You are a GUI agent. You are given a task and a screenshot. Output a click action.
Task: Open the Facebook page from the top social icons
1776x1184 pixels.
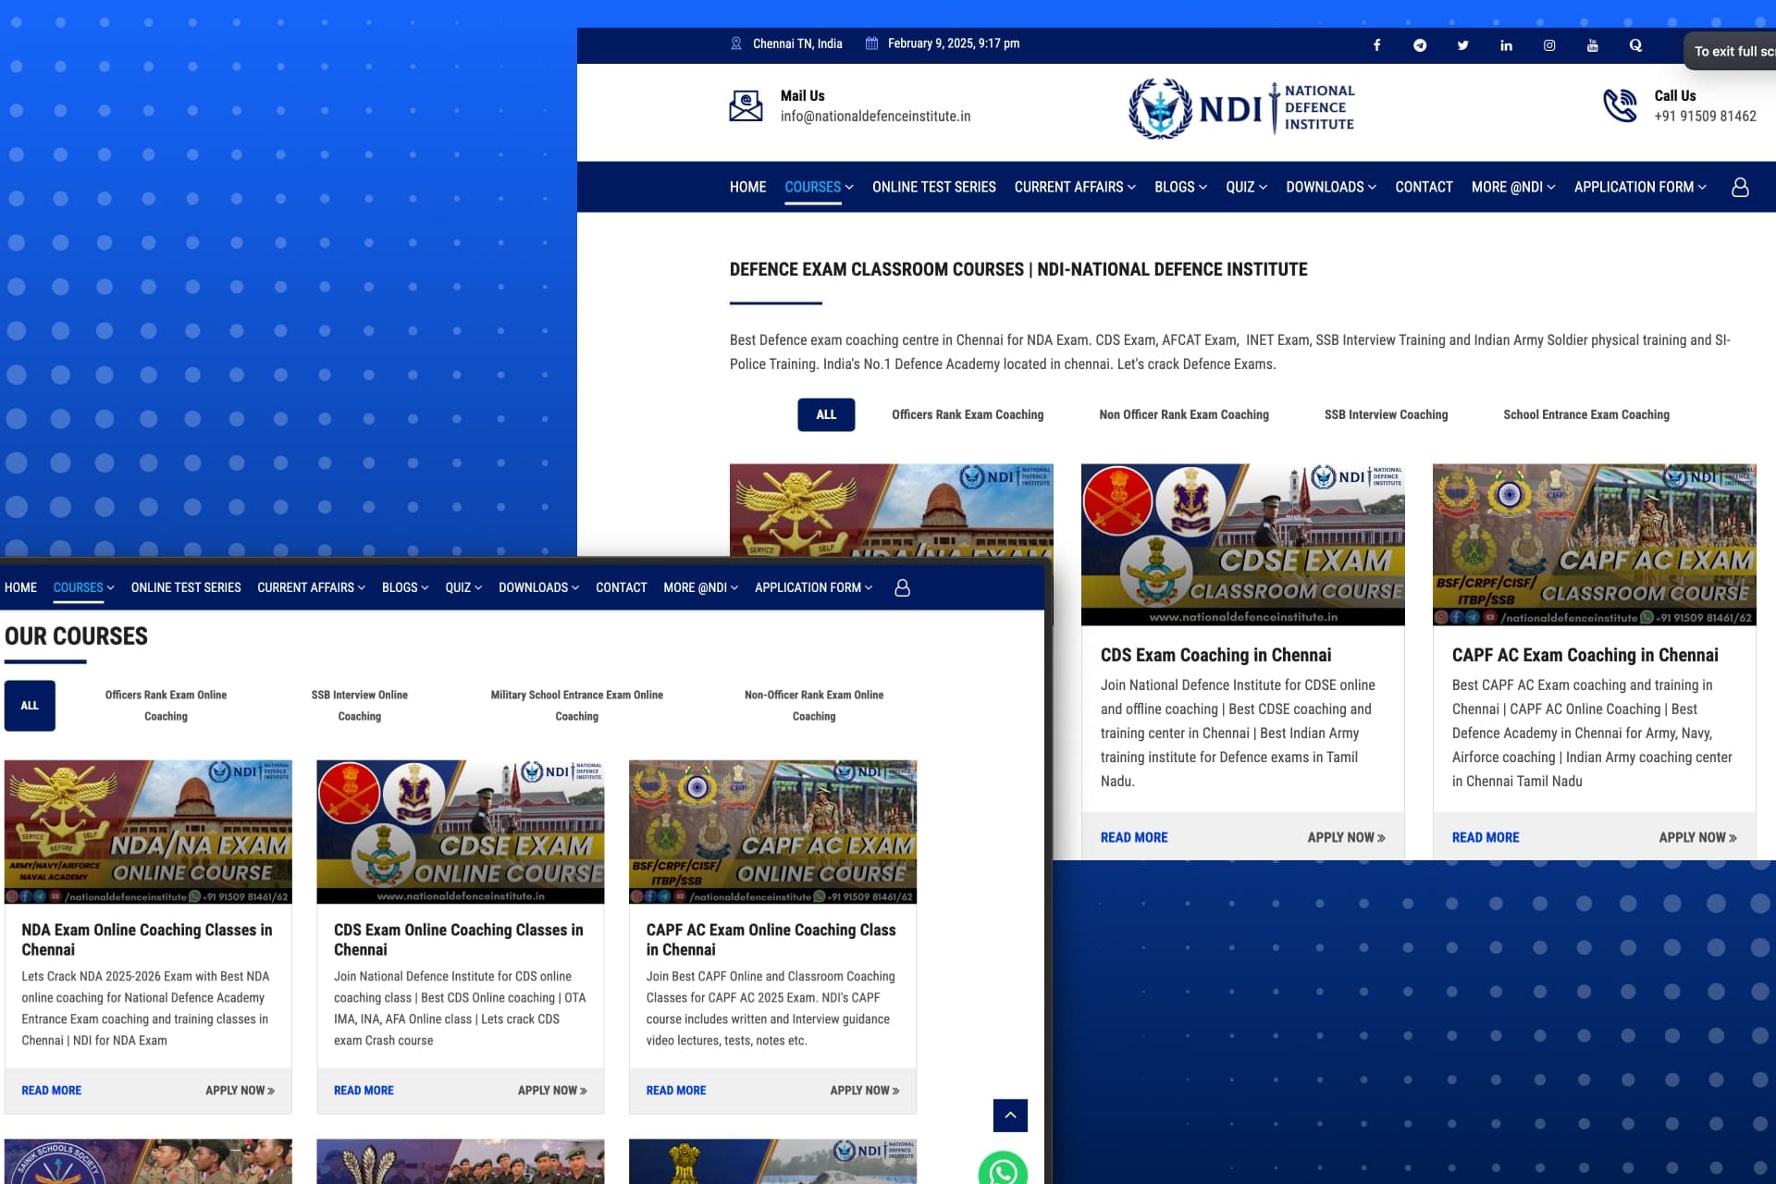[1376, 44]
